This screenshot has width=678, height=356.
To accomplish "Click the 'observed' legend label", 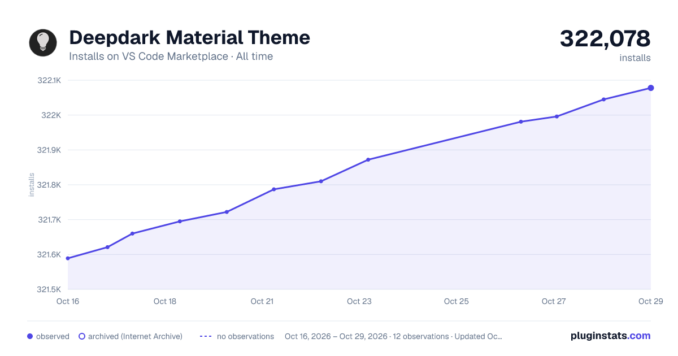I will [x=53, y=336].
